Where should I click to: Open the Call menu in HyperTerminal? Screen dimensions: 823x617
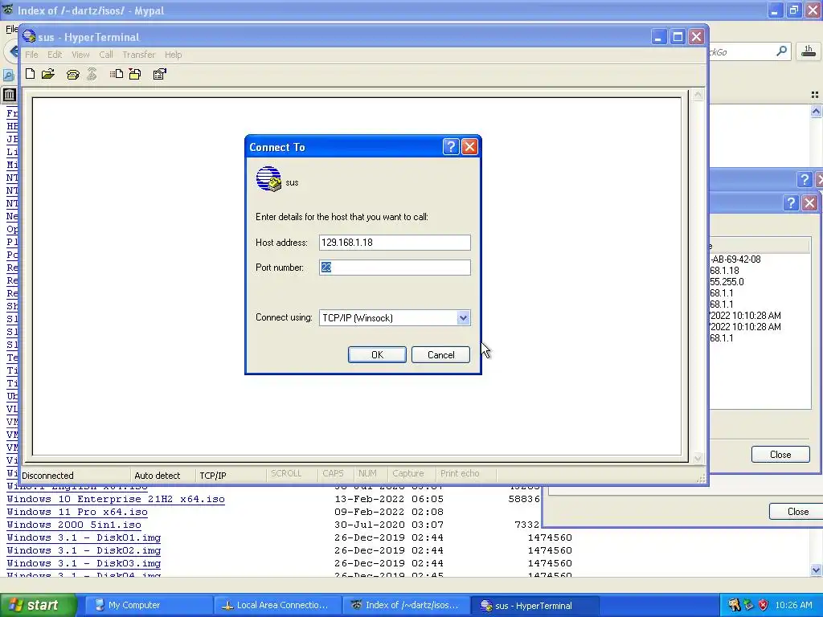[x=106, y=55]
